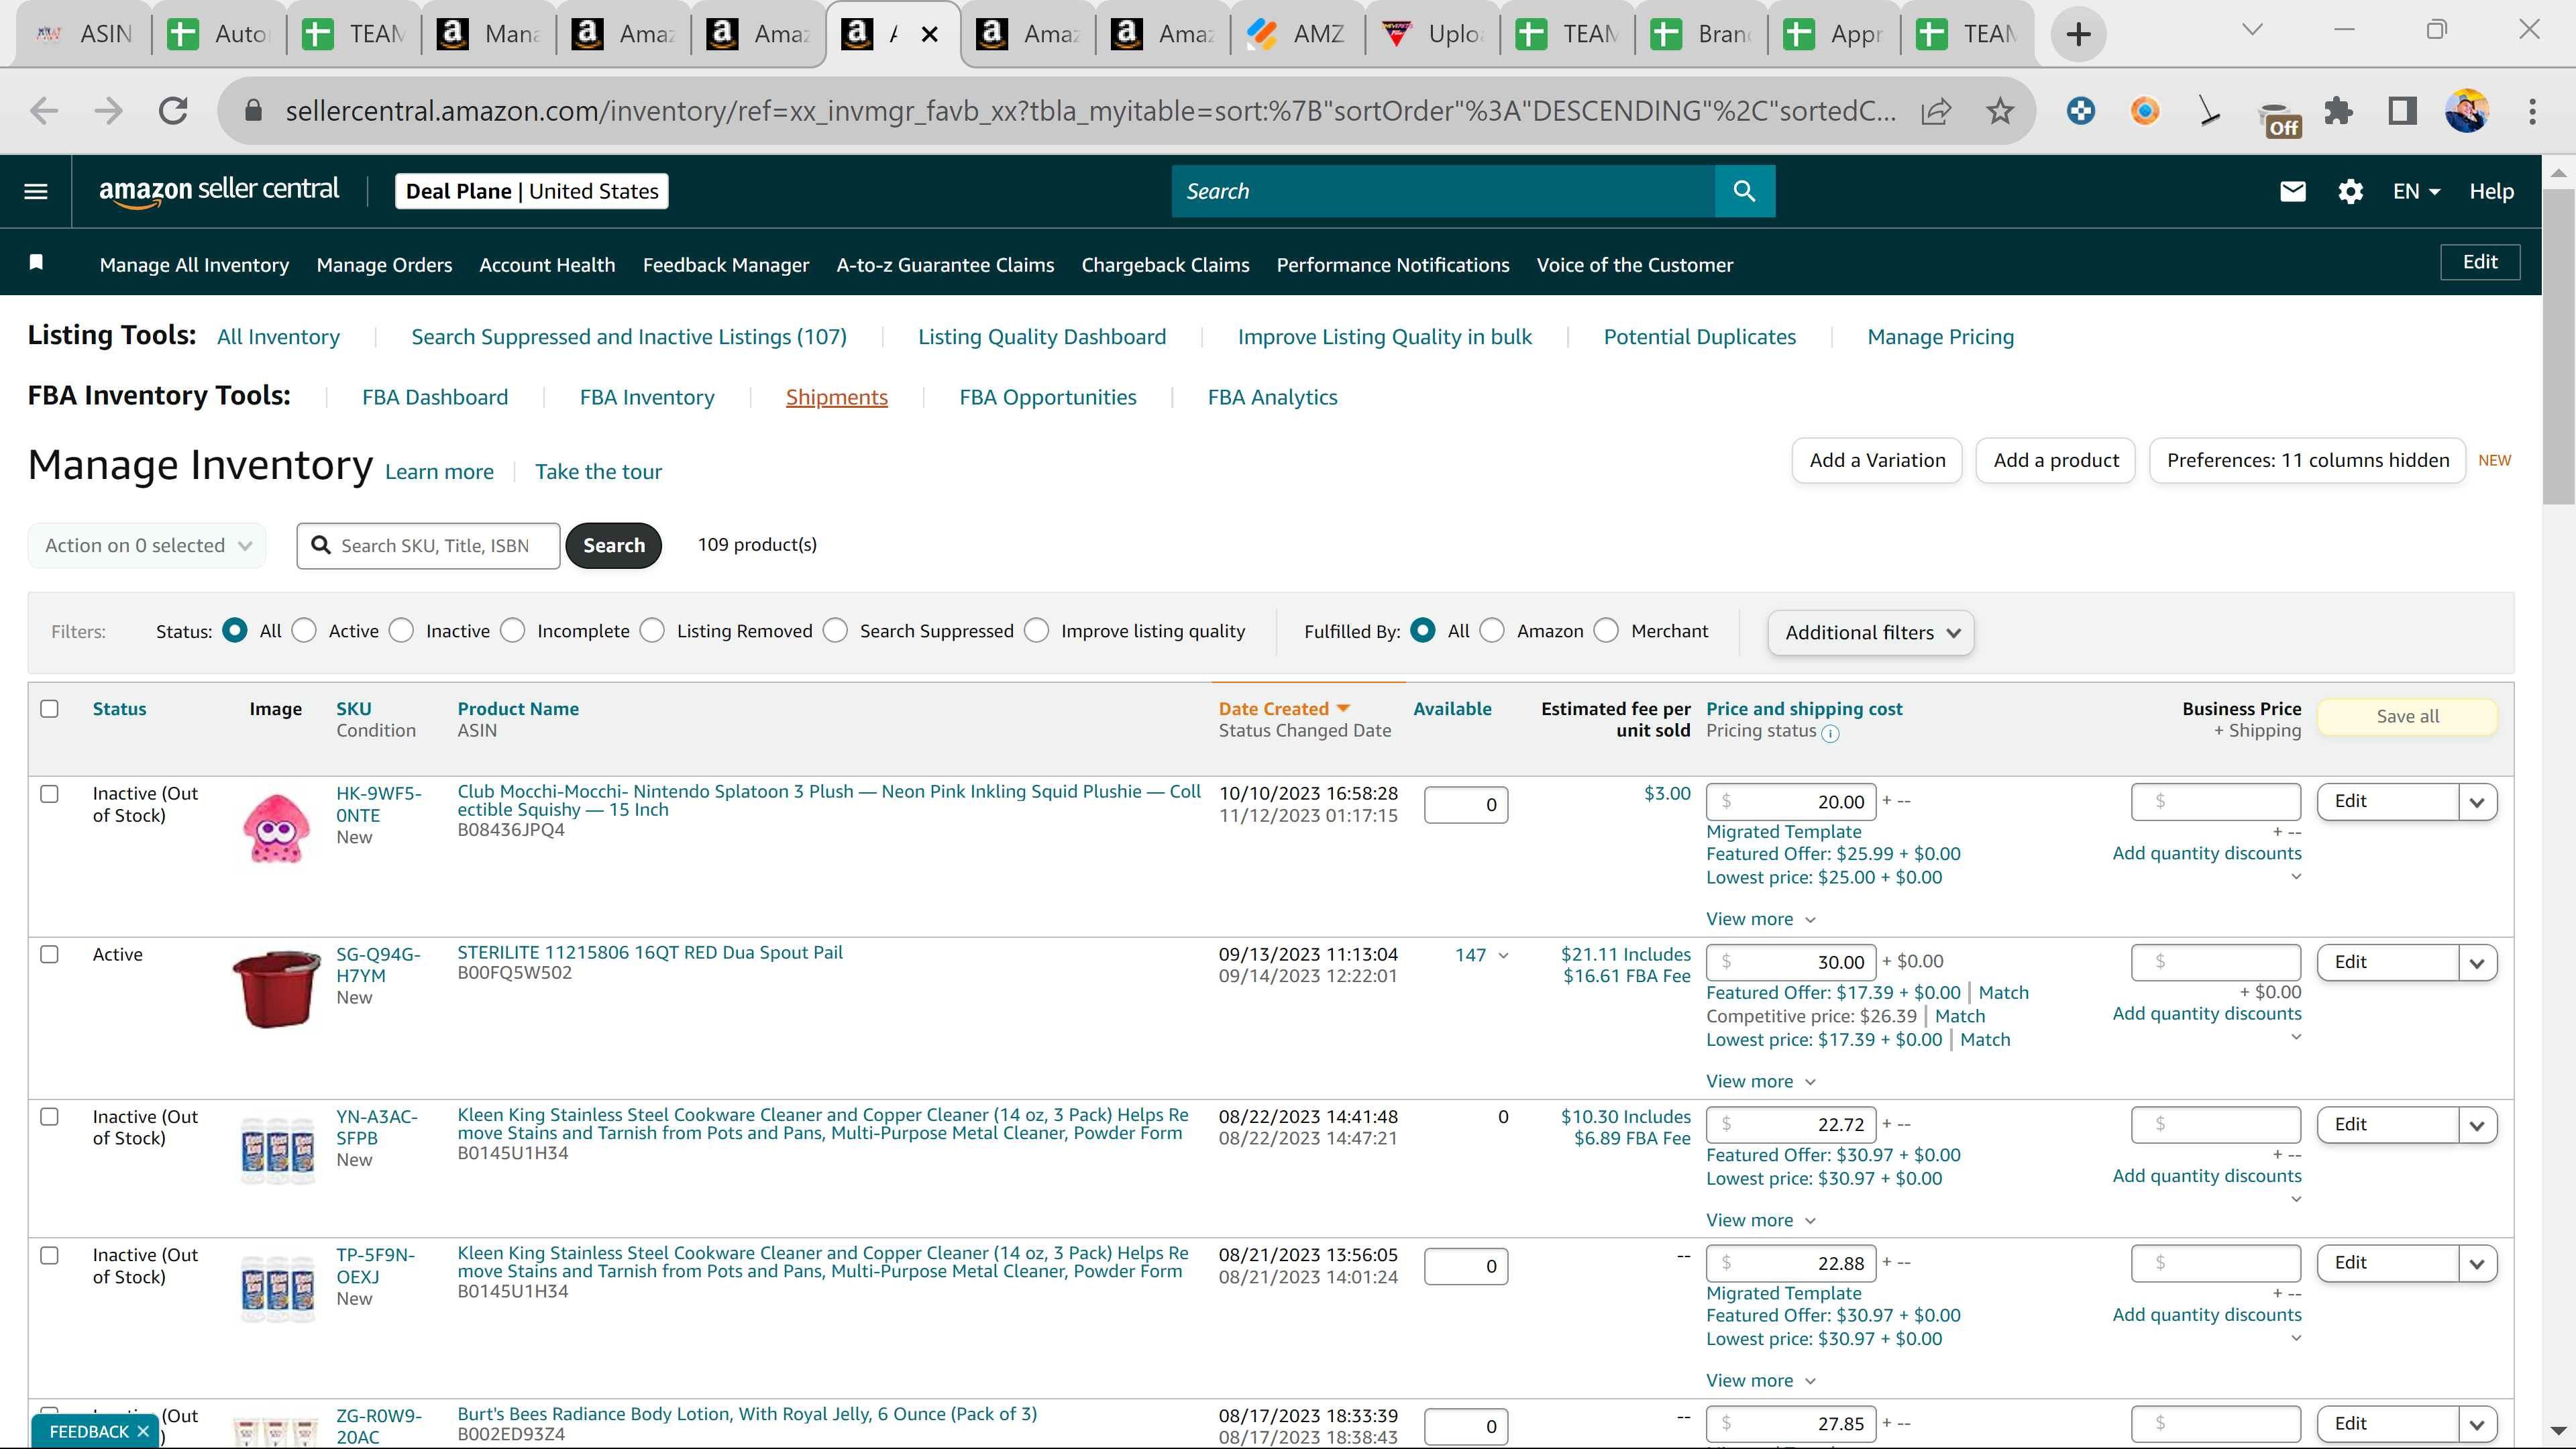Reload the page in Chrome
The width and height of the screenshot is (2576, 1449).
(x=173, y=110)
